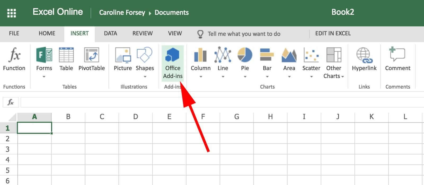Insert an Area chart
The width and height of the screenshot is (424, 185).
tap(289, 59)
